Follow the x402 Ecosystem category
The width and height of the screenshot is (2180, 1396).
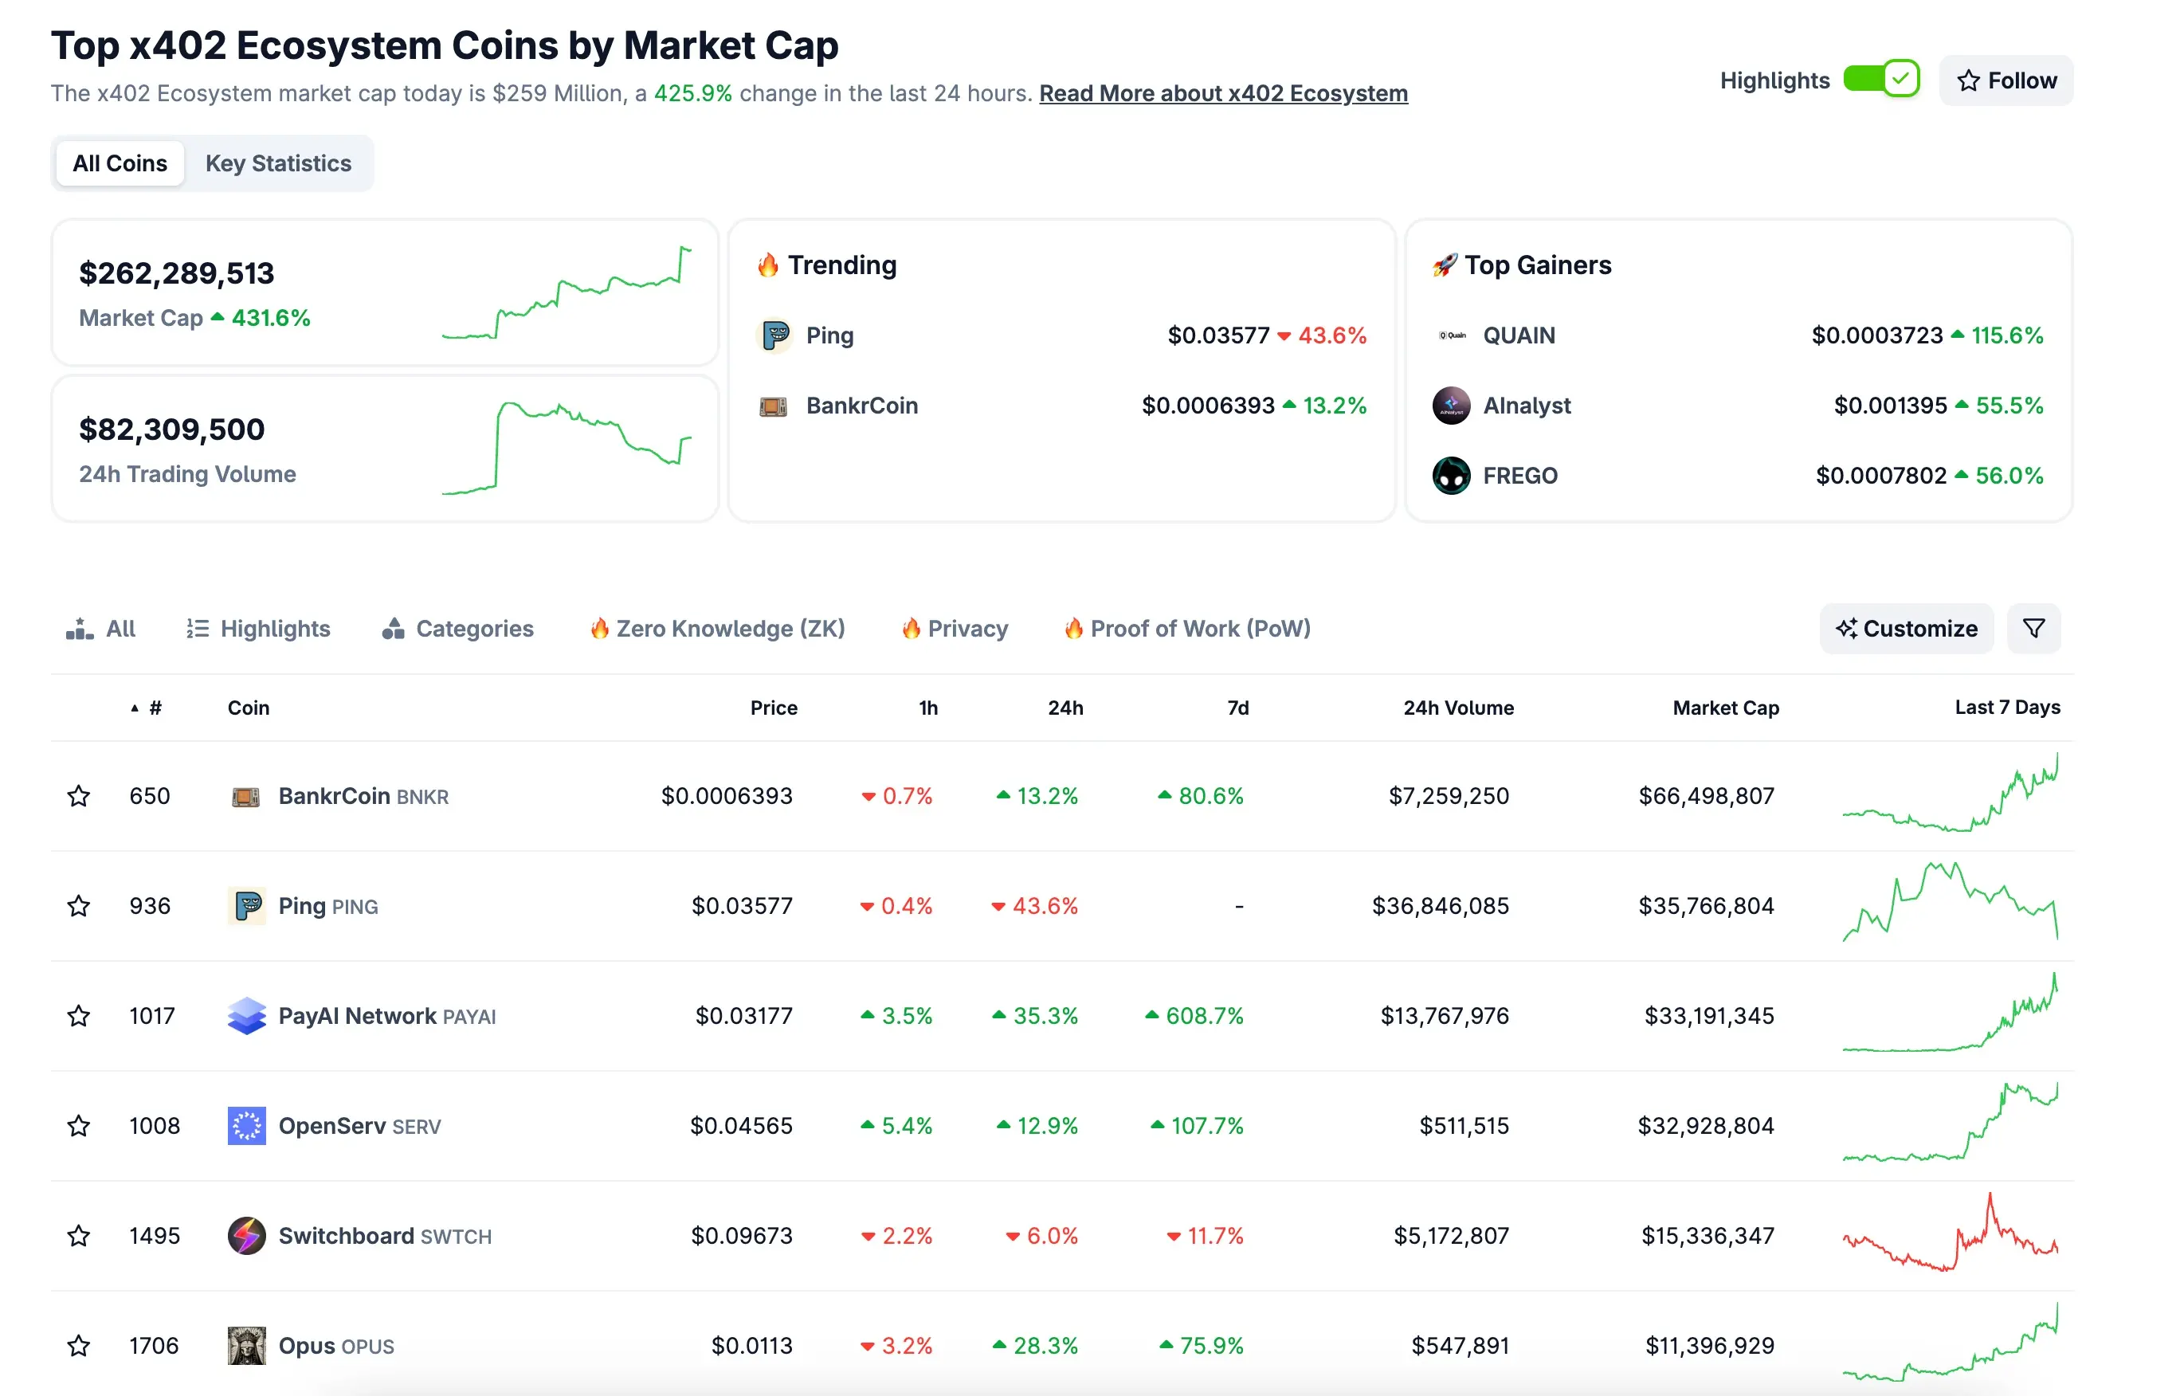(x=2005, y=80)
